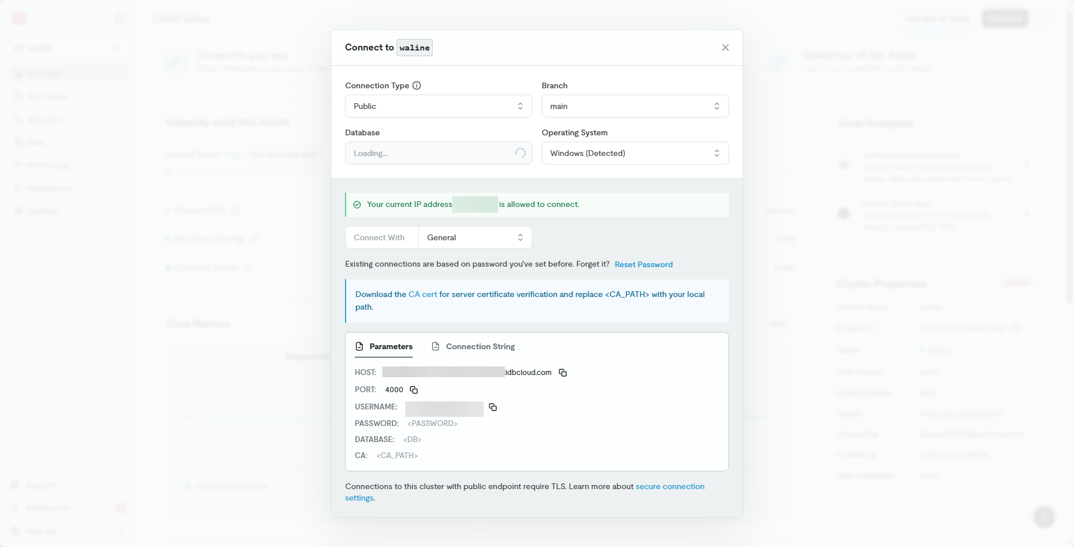Click the green check icon in IP banner

point(357,205)
